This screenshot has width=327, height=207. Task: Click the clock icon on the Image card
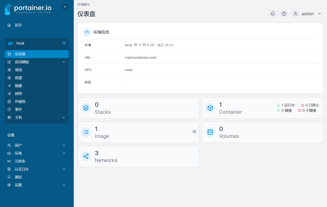tap(194, 132)
